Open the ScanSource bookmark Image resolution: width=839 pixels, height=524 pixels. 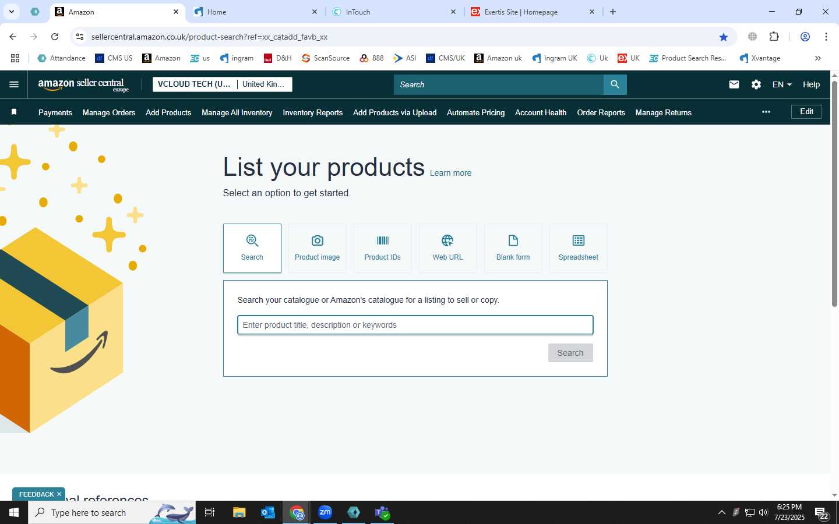pyautogui.click(x=326, y=58)
